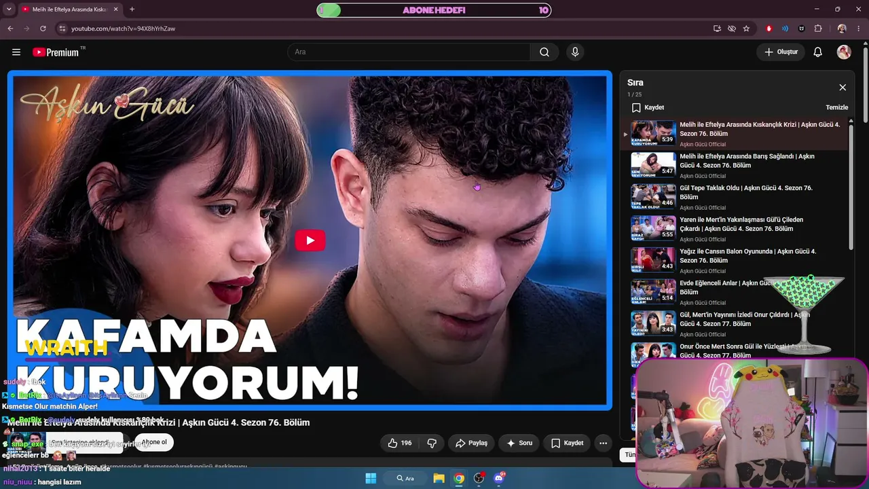
Task: Dislike the video
Action: click(432, 443)
